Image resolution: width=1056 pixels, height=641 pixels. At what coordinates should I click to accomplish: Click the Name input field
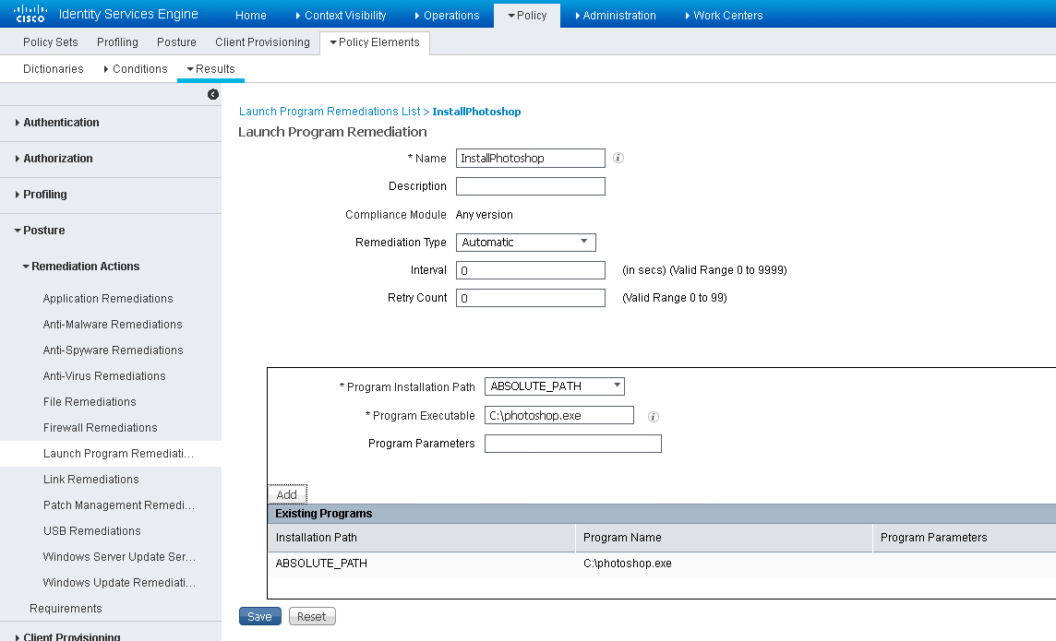(531, 158)
